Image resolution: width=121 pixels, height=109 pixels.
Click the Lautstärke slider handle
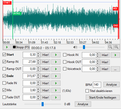pos(43,104)
